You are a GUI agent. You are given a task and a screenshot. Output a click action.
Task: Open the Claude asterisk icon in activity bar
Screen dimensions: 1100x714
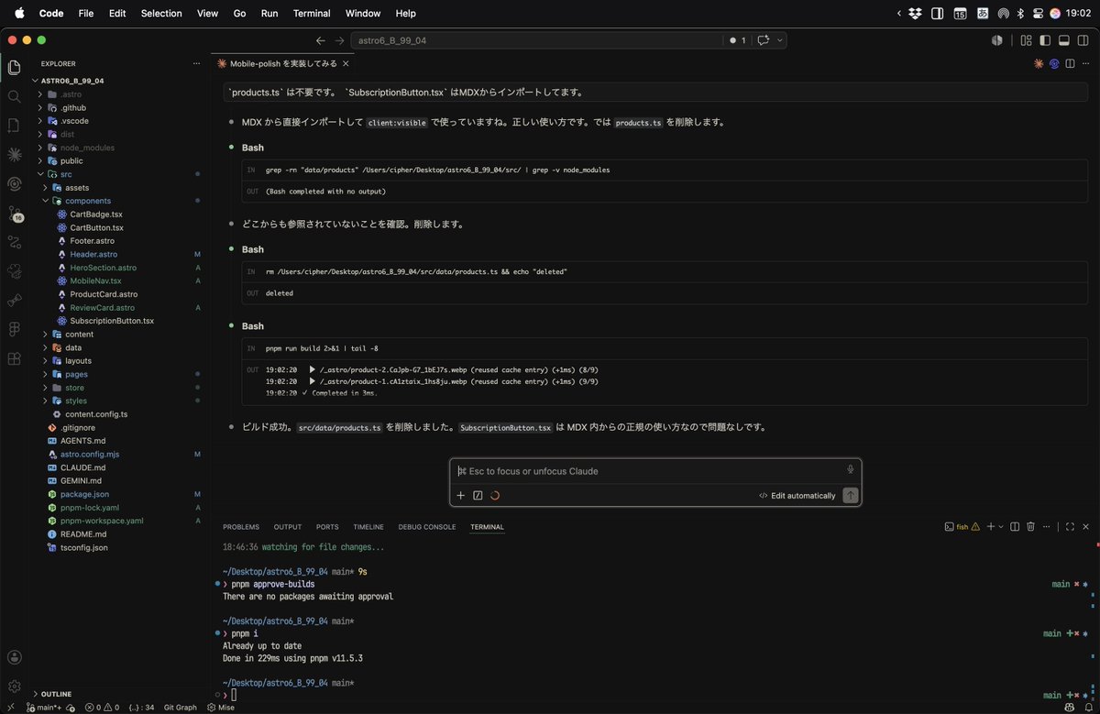[14, 154]
